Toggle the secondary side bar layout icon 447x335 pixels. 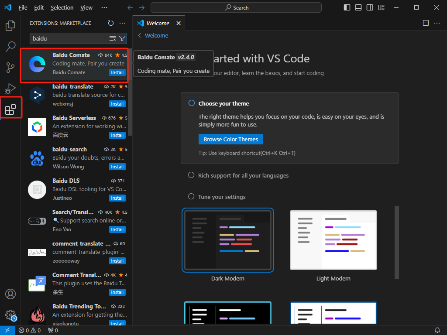point(370,7)
